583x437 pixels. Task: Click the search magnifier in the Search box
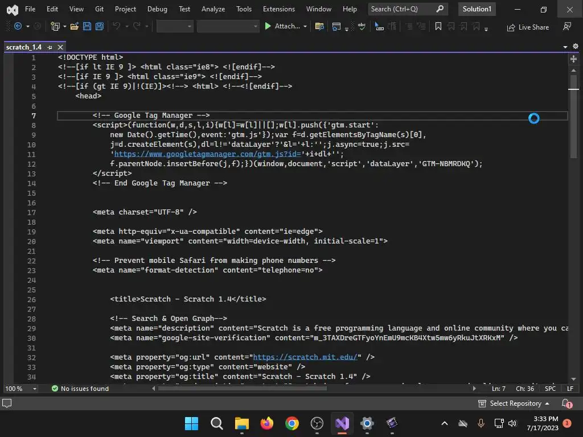440,9
